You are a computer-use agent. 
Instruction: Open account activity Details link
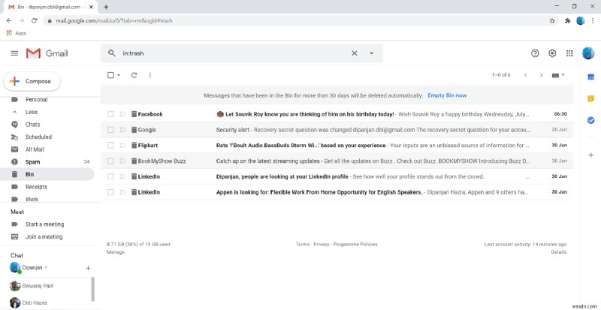(x=559, y=252)
